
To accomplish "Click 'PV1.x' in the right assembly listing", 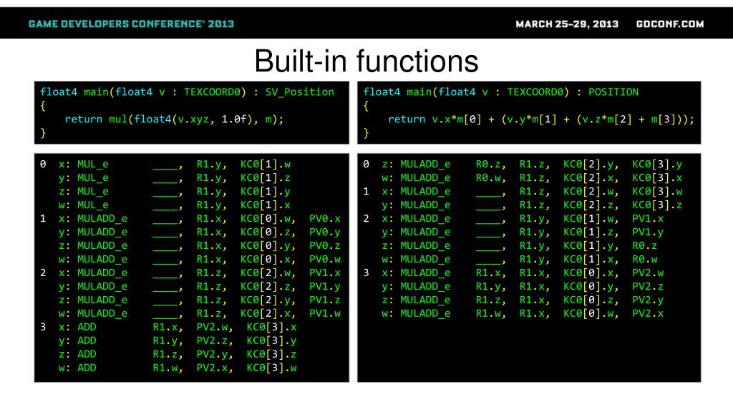I will click(x=648, y=219).
